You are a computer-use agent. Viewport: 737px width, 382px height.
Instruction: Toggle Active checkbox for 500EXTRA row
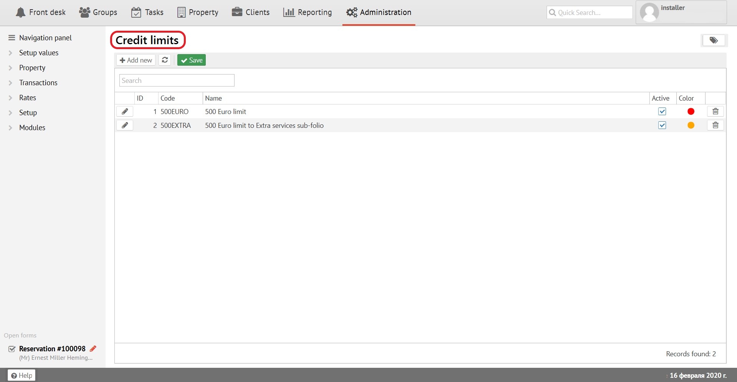(x=662, y=125)
